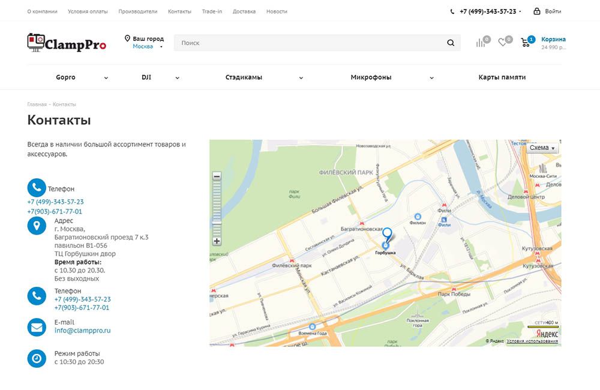600x390 pixels.
Task: Click the info@clamppro.ru email link
Action: tap(82, 331)
